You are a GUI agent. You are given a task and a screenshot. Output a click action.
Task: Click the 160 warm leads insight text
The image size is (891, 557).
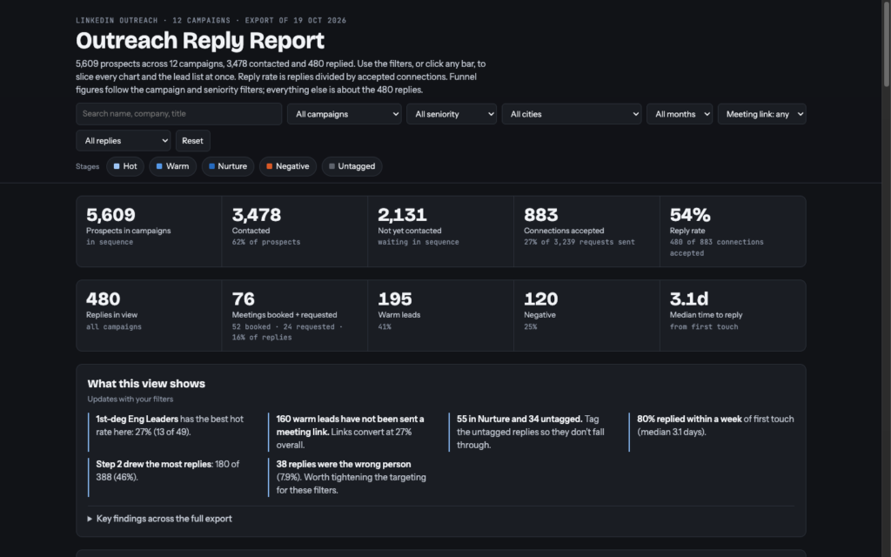[x=350, y=432]
